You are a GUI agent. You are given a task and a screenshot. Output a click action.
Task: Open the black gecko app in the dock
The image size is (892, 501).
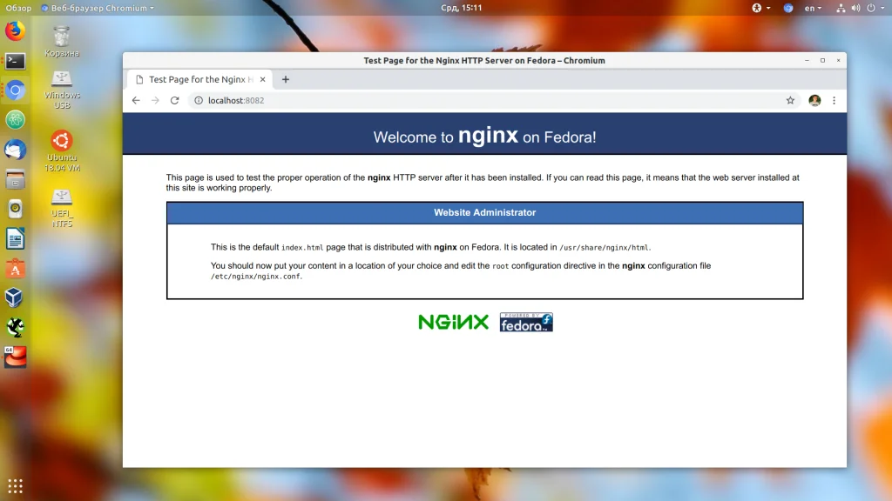click(16, 327)
